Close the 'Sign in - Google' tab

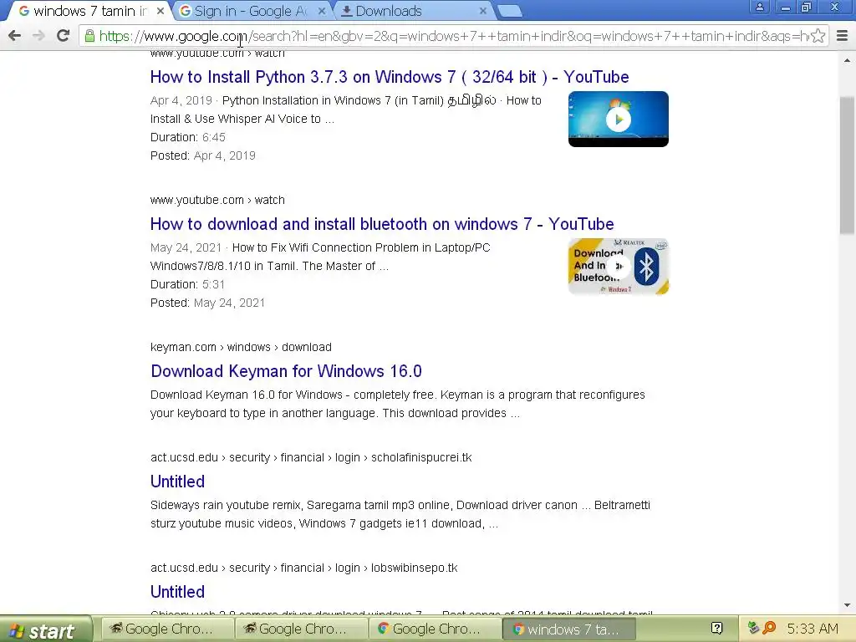pos(322,11)
